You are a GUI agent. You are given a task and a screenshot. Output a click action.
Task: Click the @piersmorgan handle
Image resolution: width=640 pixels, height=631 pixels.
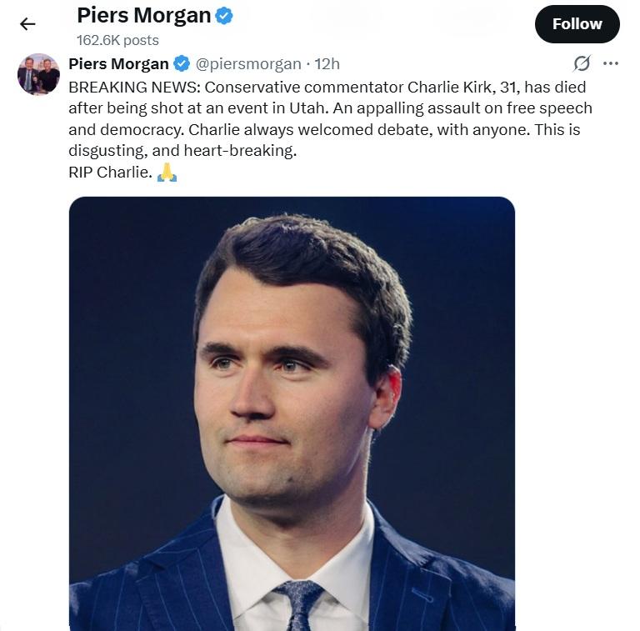tap(247, 64)
